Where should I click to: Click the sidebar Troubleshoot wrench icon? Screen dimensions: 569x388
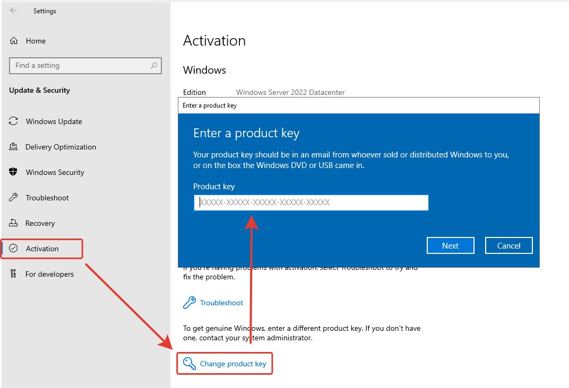(x=14, y=198)
